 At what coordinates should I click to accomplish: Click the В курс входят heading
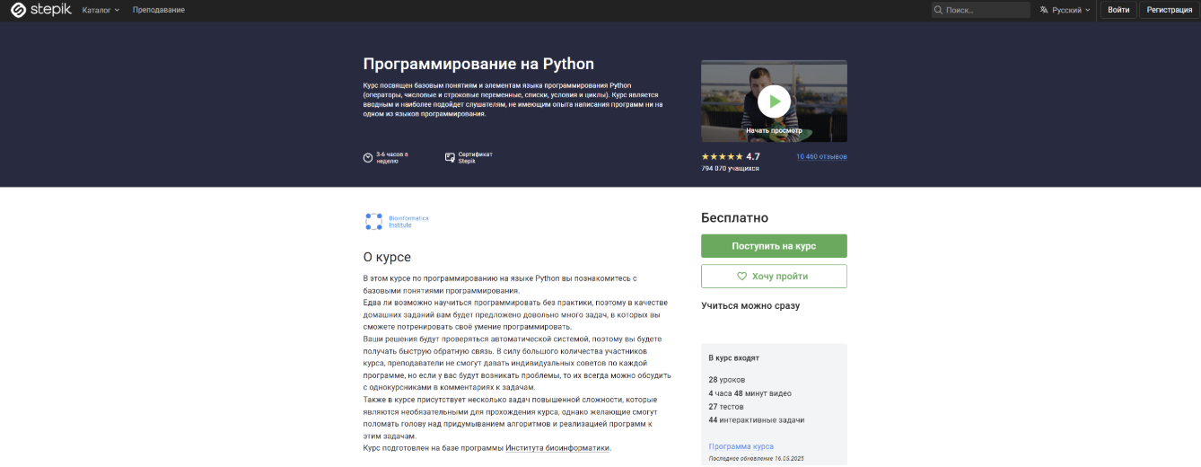(733, 357)
